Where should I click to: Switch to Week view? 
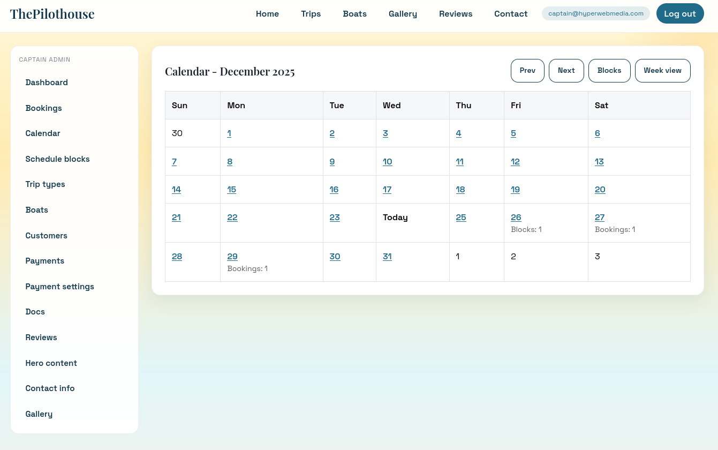662,70
